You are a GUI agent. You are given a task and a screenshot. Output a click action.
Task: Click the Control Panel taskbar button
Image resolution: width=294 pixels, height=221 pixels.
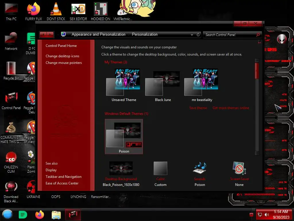[73, 214]
